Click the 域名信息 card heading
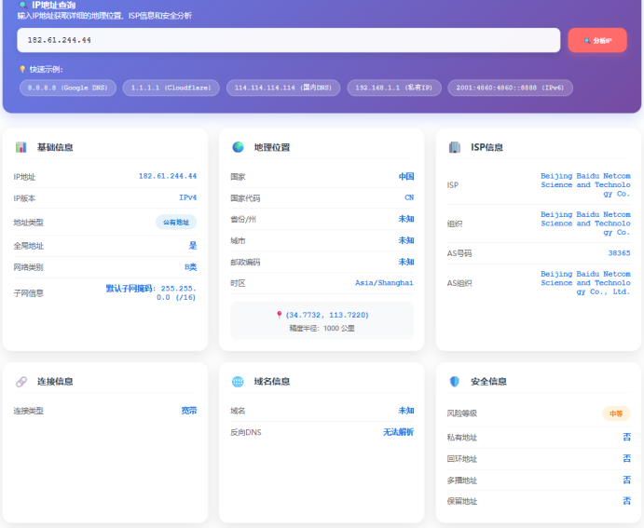 point(272,382)
